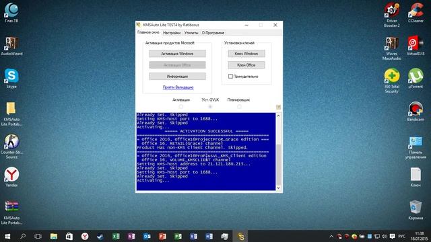
Task: Switch to the Настройки tab
Action: coord(172,33)
